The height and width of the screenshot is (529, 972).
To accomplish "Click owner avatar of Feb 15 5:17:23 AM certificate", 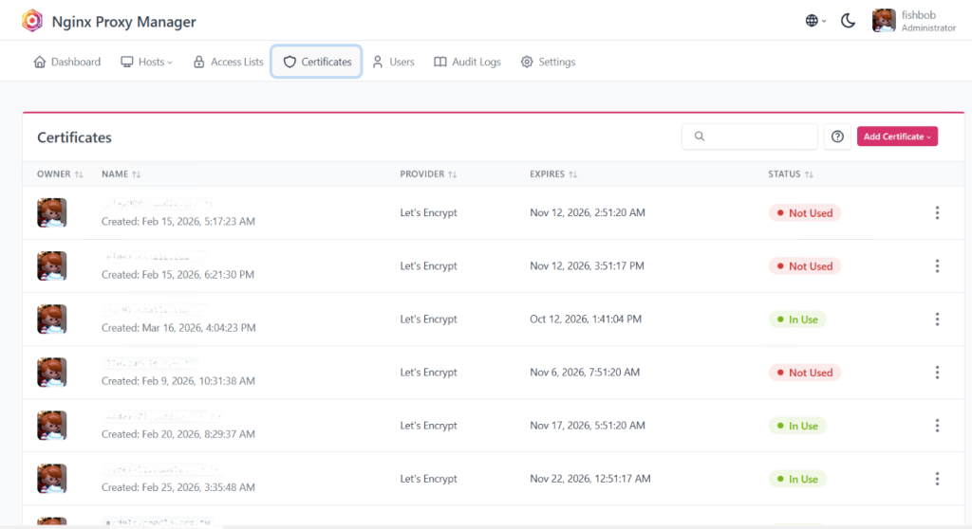I will (51, 212).
